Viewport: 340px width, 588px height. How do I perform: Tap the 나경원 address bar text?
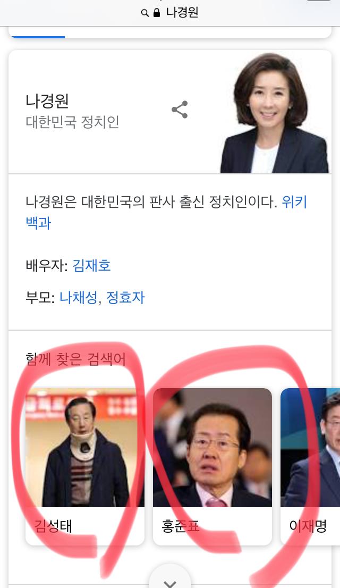tap(182, 13)
